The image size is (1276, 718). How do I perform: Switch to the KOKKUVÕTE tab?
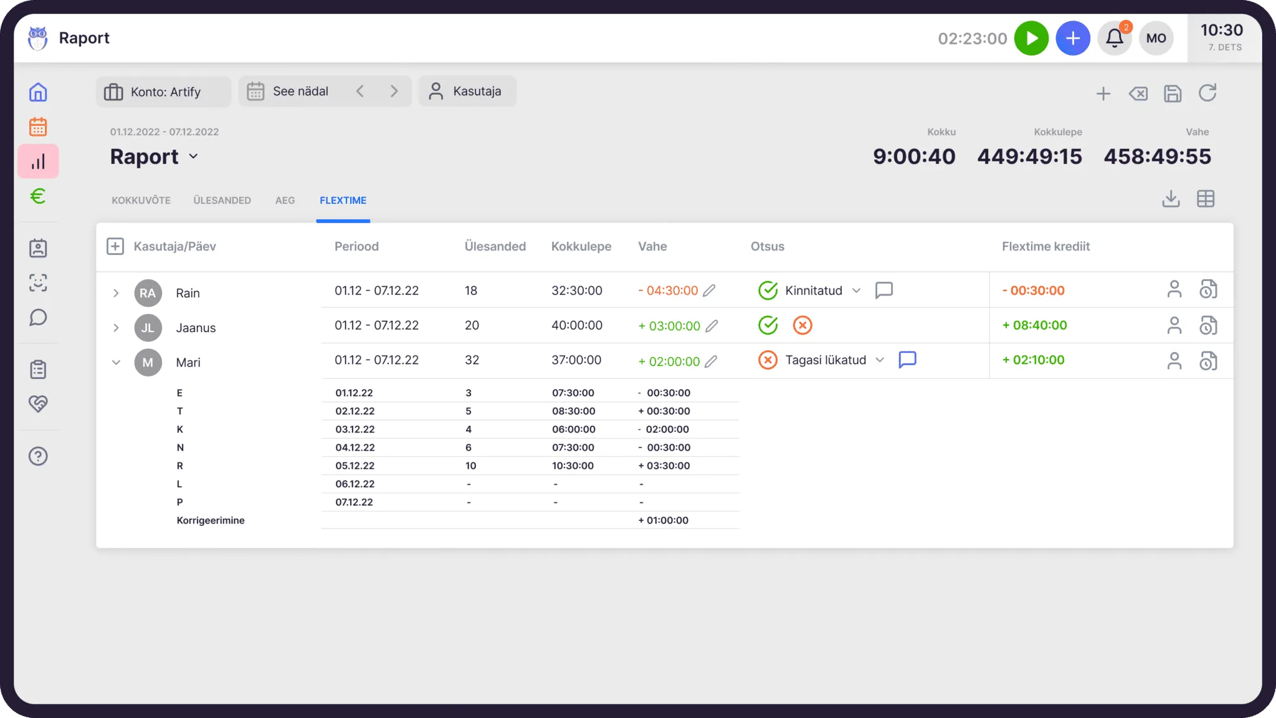tap(141, 200)
